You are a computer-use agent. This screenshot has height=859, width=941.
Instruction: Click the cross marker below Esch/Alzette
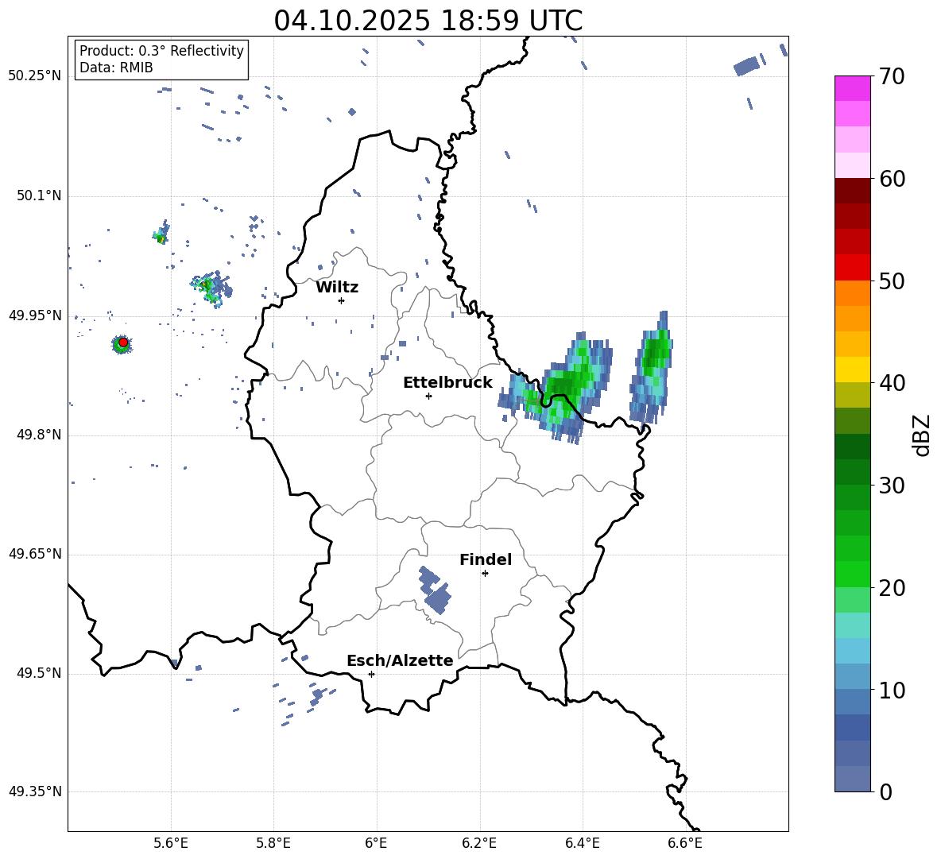click(371, 674)
